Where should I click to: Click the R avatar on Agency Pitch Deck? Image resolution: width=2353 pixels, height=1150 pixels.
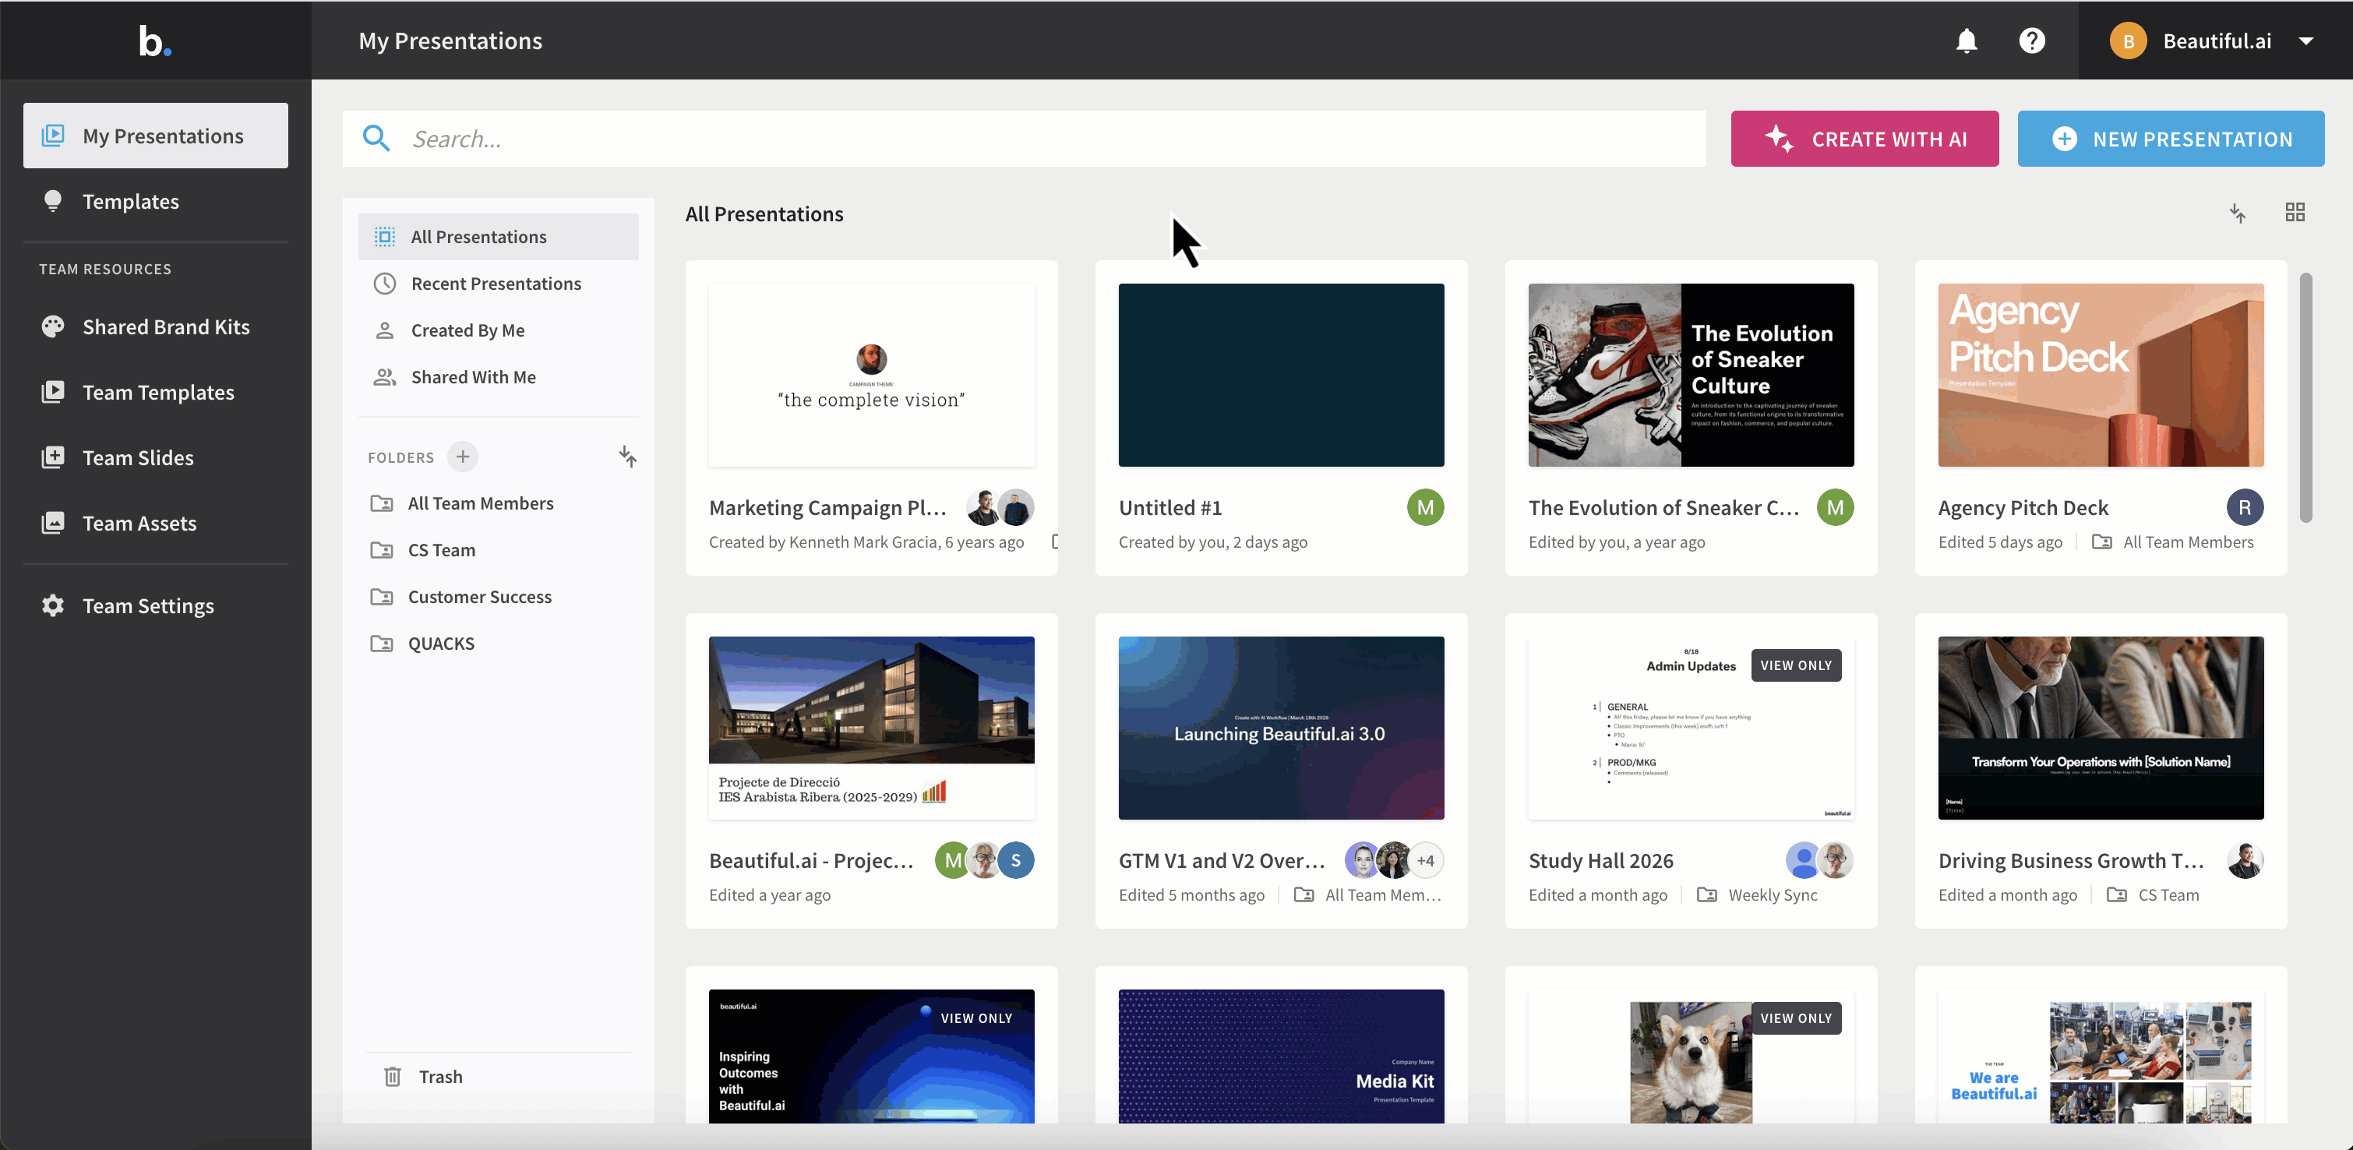point(2244,507)
